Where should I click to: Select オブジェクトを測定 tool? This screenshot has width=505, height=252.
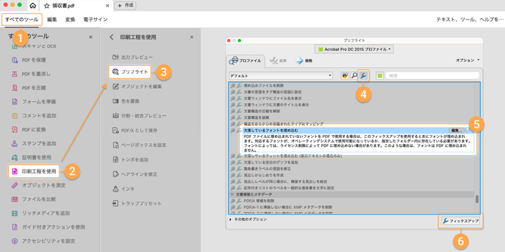click(x=38, y=185)
